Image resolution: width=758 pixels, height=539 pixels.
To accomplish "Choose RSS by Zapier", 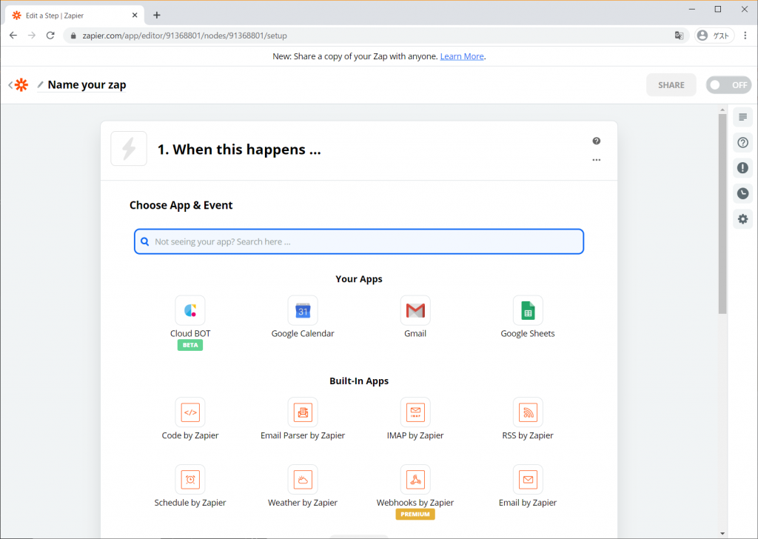I will [528, 412].
